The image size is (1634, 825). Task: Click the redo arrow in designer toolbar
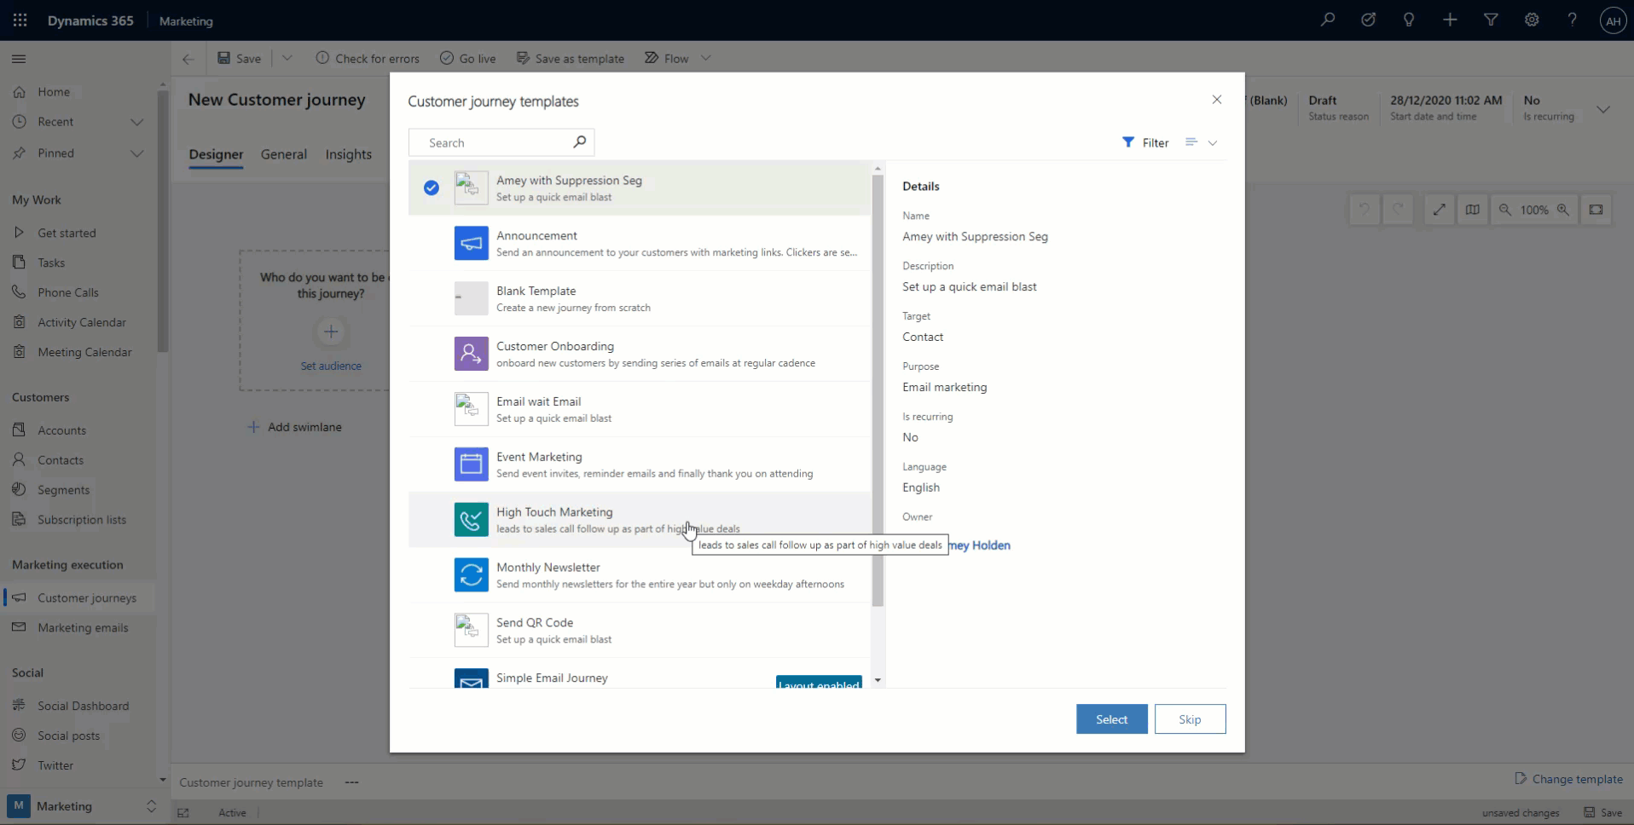tap(1398, 210)
